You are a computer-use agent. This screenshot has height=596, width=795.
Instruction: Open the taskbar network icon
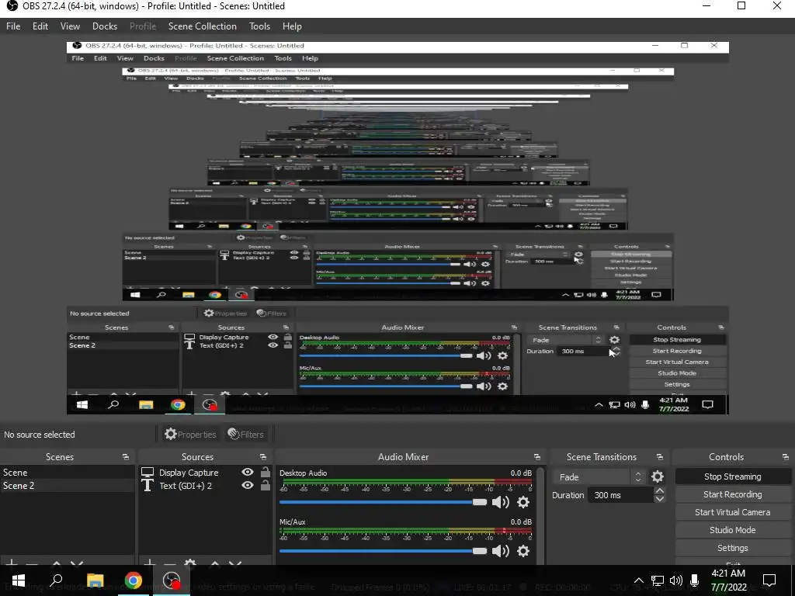(658, 580)
